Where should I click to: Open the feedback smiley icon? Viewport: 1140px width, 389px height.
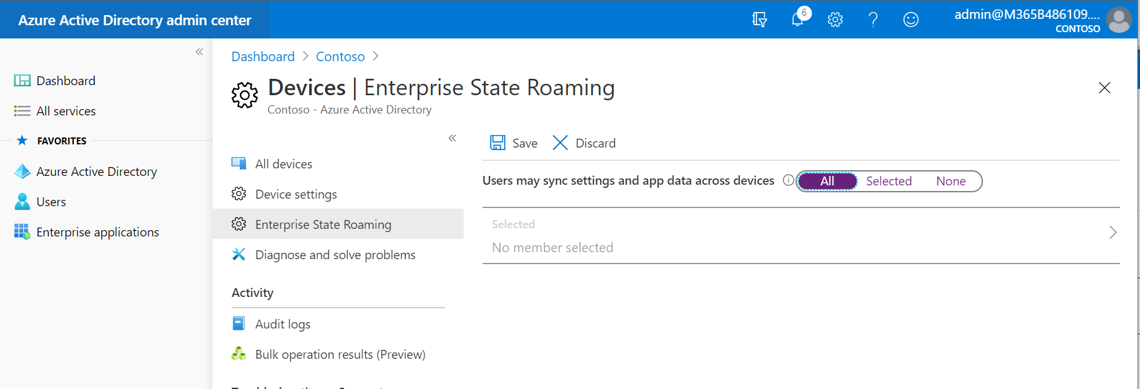(x=911, y=20)
